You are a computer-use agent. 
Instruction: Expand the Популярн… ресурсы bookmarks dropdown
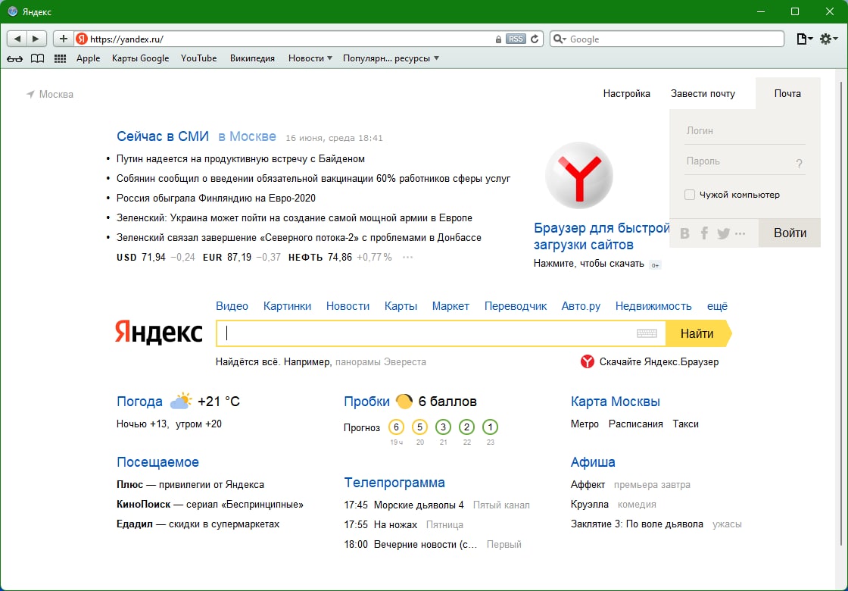pyautogui.click(x=391, y=58)
